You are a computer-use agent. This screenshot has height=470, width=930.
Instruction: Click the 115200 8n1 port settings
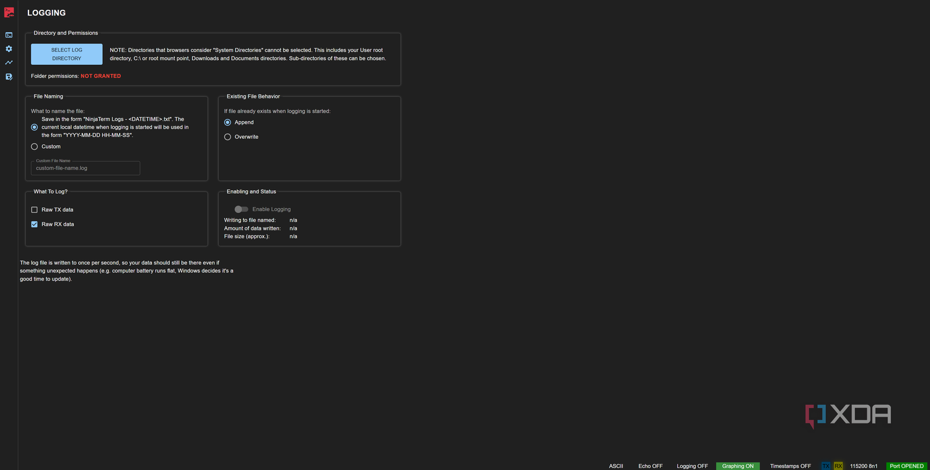tap(864, 466)
